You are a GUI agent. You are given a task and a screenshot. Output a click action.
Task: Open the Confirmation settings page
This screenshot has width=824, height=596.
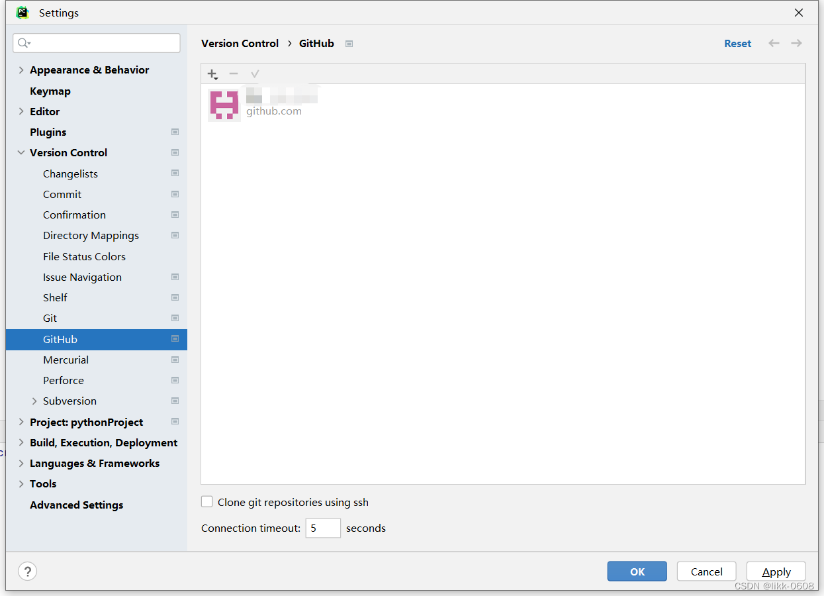tap(74, 215)
